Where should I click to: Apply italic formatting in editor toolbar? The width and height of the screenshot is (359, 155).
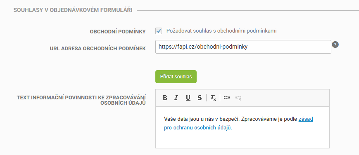[x=176, y=98]
